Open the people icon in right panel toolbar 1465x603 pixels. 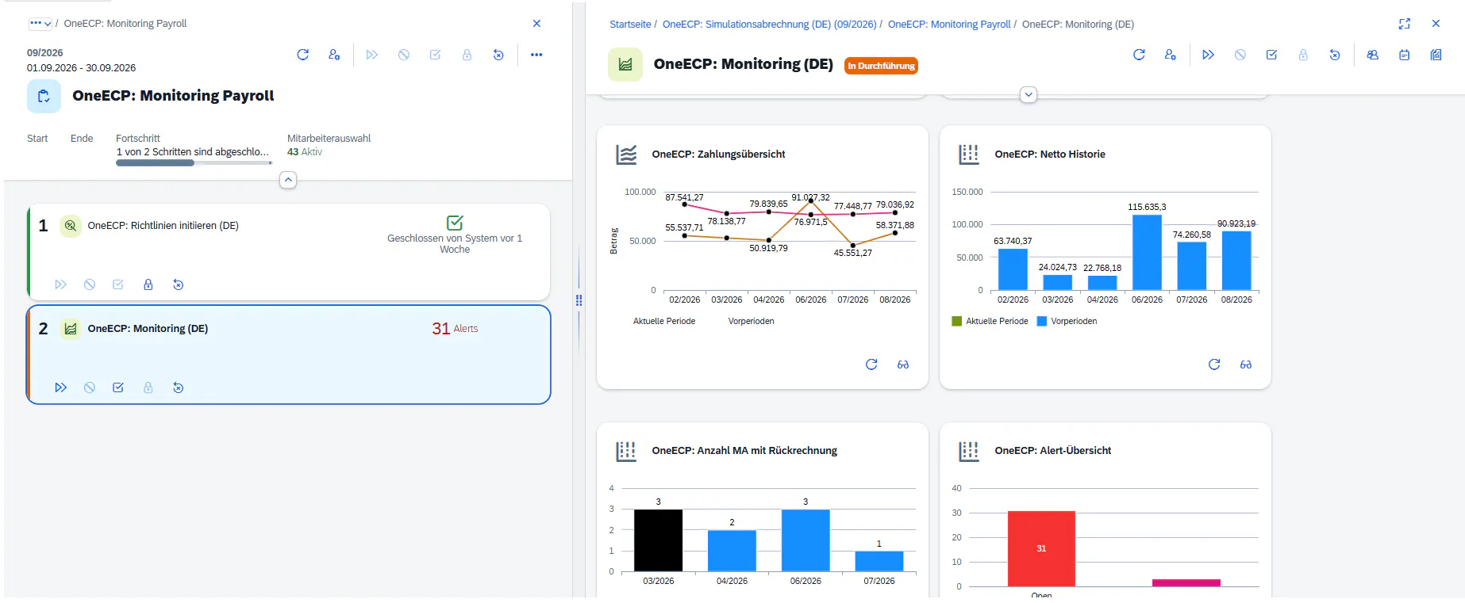pos(1372,55)
